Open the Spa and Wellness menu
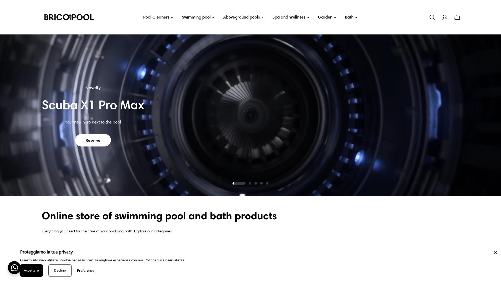501x282 pixels. (x=291, y=17)
